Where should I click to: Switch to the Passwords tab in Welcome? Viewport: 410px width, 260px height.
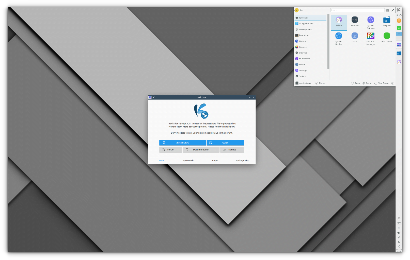coord(188,161)
